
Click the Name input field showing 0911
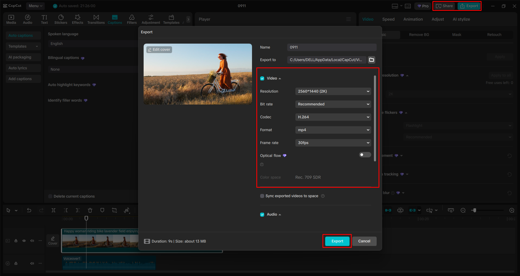point(332,47)
